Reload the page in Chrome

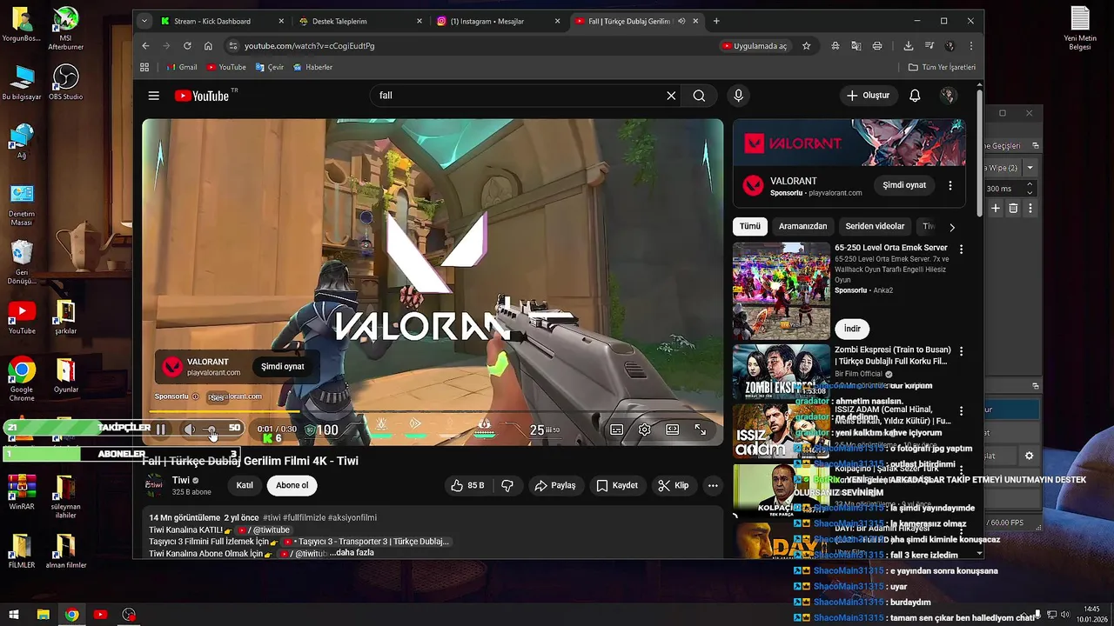coord(187,45)
